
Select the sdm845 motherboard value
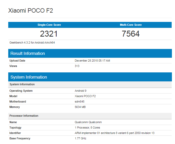(80, 101)
